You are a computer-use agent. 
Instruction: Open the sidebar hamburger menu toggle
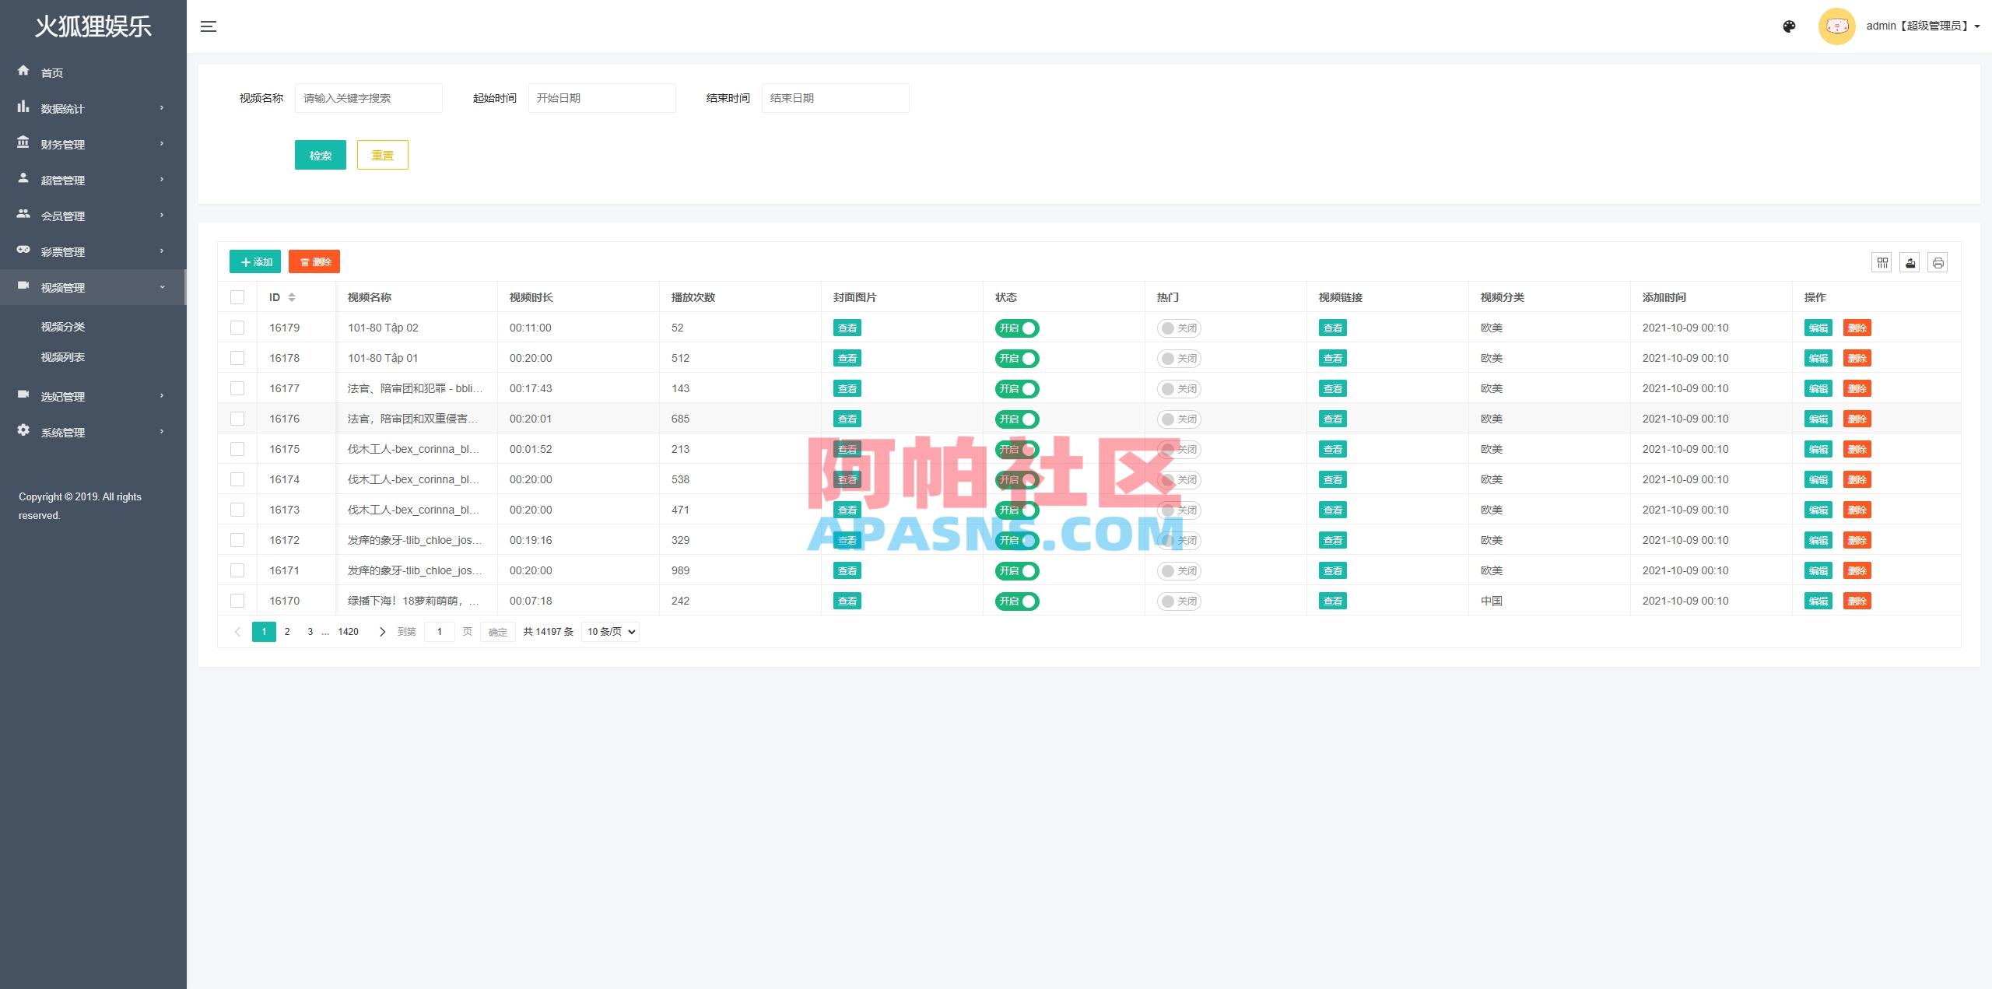click(209, 26)
